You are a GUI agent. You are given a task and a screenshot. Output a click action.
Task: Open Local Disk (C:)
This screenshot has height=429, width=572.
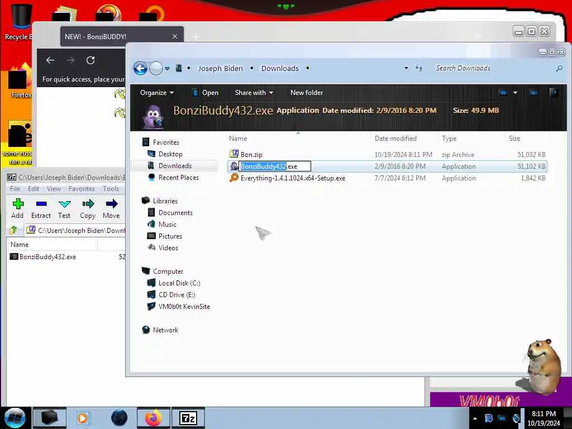point(179,283)
